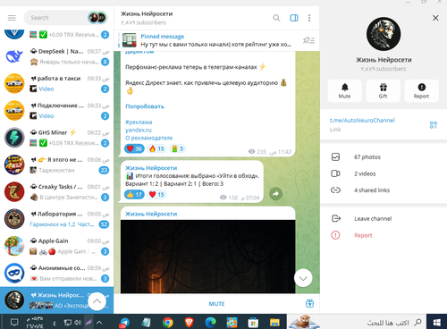Open the notification center icon
The height and width of the screenshot is (329, 447).
14,322
